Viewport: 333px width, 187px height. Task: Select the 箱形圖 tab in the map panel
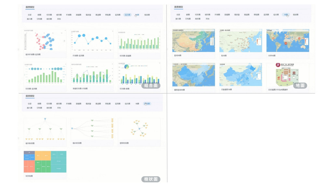[197, 19]
